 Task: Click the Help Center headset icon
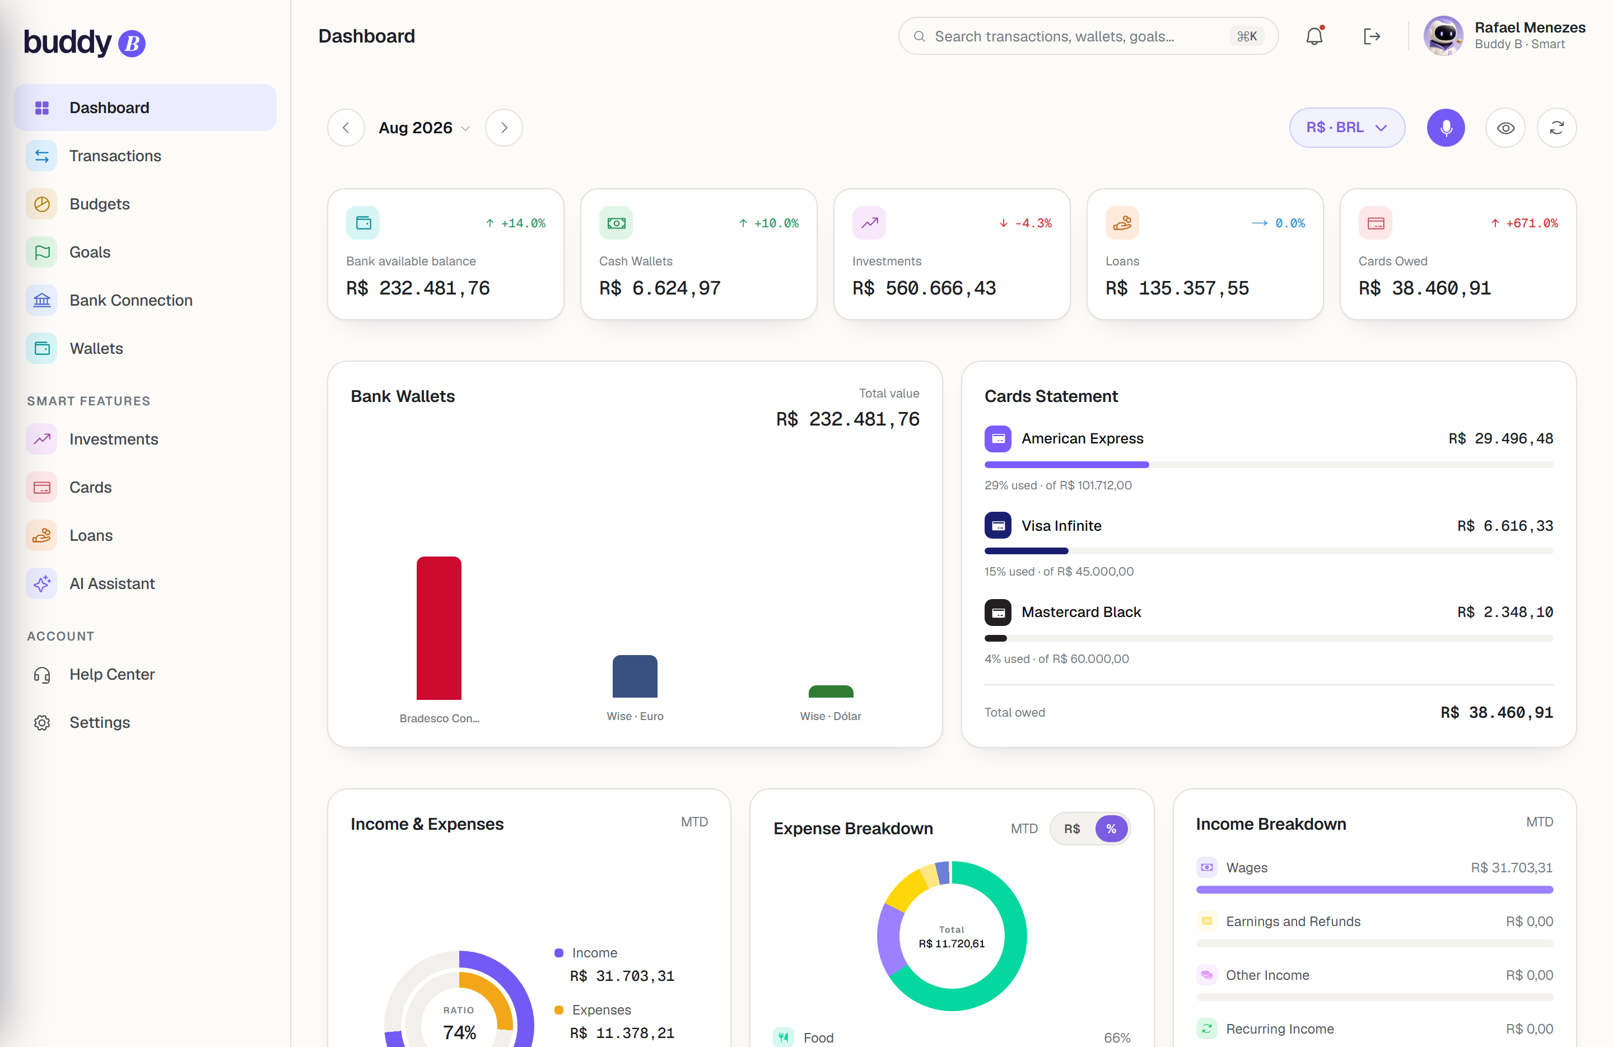(x=42, y=675)
